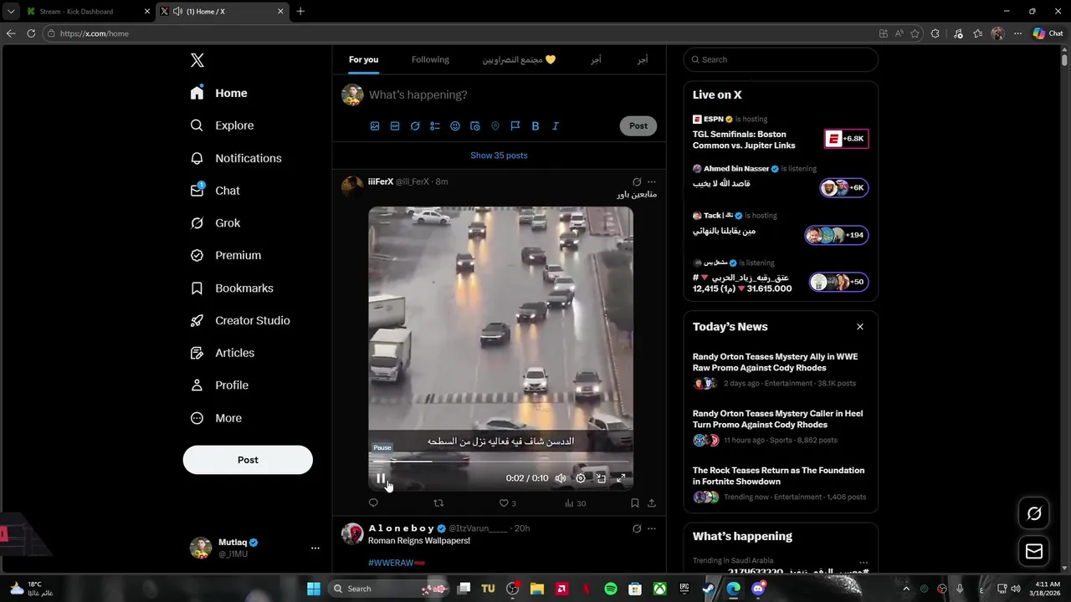Open Grok floating button at right
The height and width of the screenshot is (602, 1071).
tap(1034, 513)
